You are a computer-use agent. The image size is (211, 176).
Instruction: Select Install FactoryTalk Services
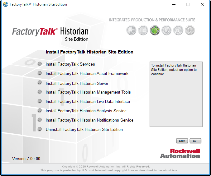click(70, 64)
